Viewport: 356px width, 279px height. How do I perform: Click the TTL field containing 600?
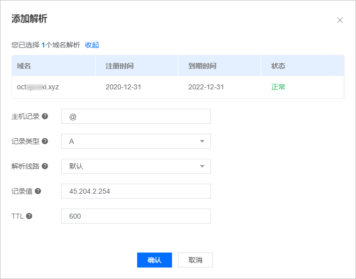pos(136,216)
